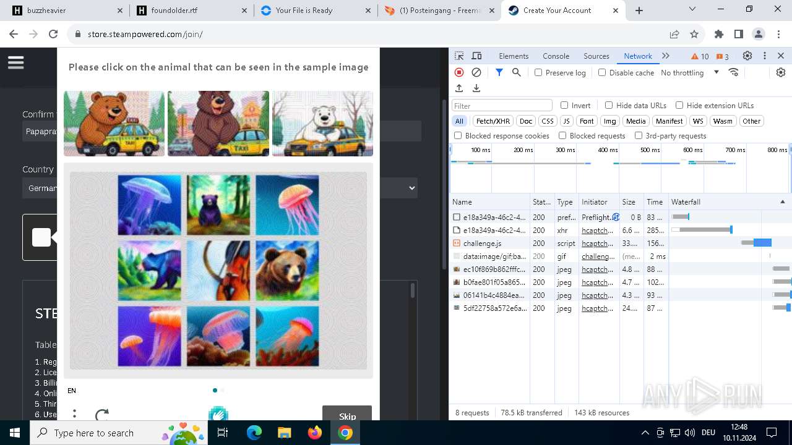Select the pink jellyfish top-right tile
Image resolution: width=792 pixels, height=445 pixels.
coord(287,205)
